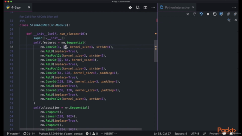This screenshot has height=136, width=242.
Task: Click the collapse all cells icon
Action: pos(235,14)
